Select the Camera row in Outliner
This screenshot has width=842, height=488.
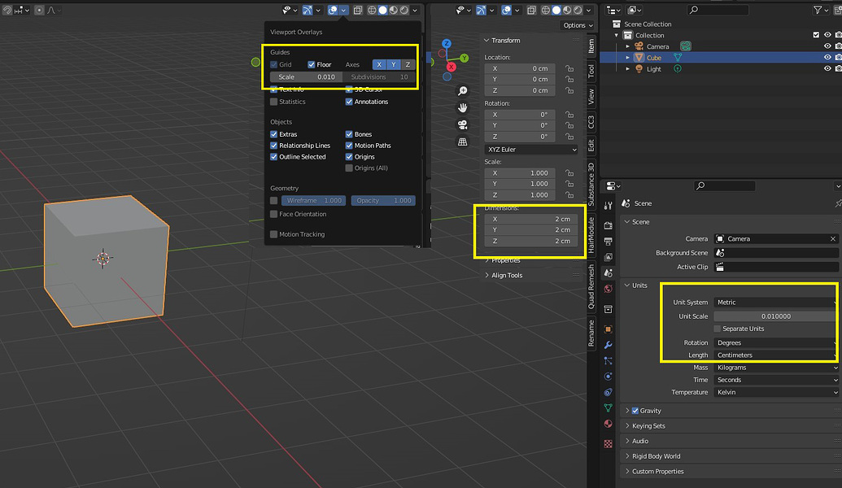(x=657, y=46)
